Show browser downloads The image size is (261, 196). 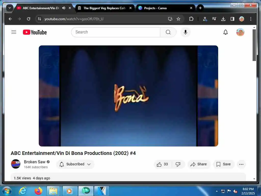tap(223, 19)
